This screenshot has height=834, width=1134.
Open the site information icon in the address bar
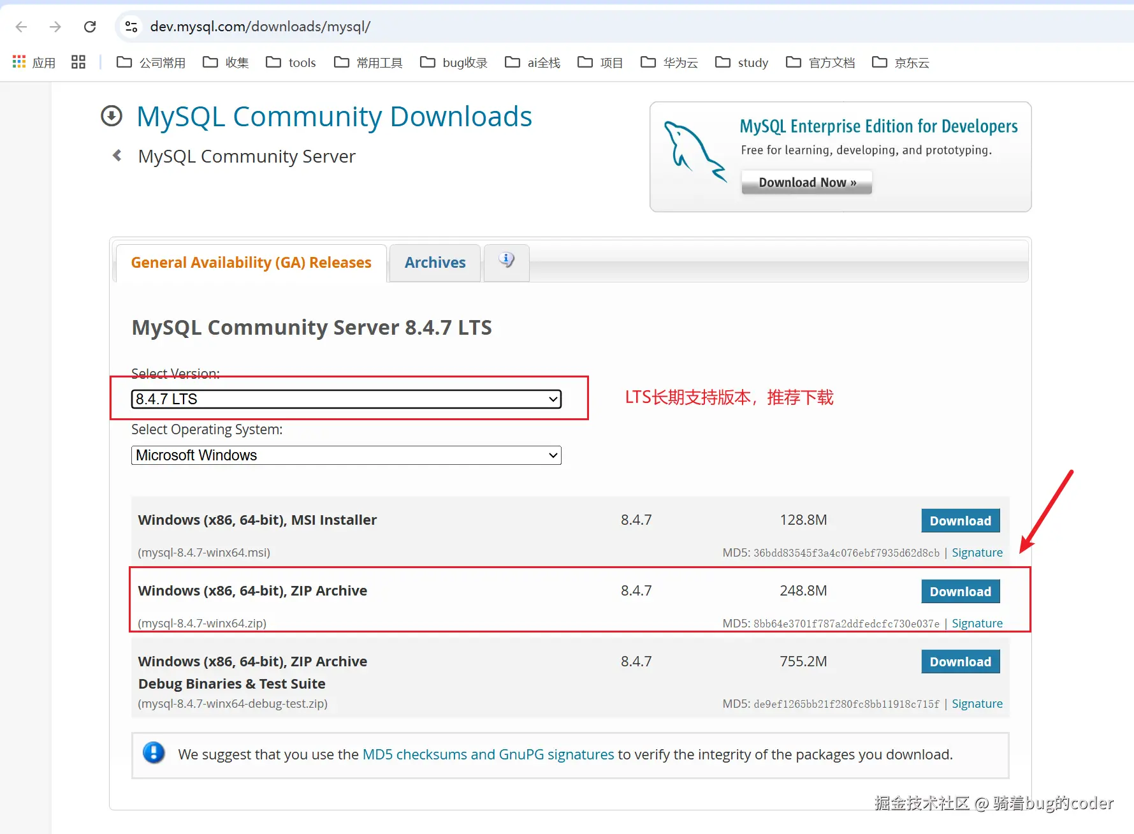click(x=131, y=27)
